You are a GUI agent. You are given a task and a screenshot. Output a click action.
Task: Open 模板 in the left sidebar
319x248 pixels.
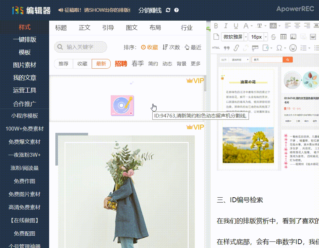(x=25, y=52)
